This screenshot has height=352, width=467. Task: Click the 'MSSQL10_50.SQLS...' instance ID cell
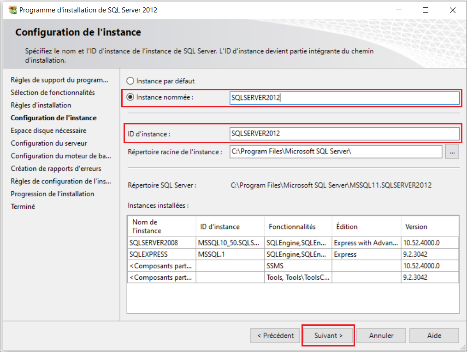(230, 243)
